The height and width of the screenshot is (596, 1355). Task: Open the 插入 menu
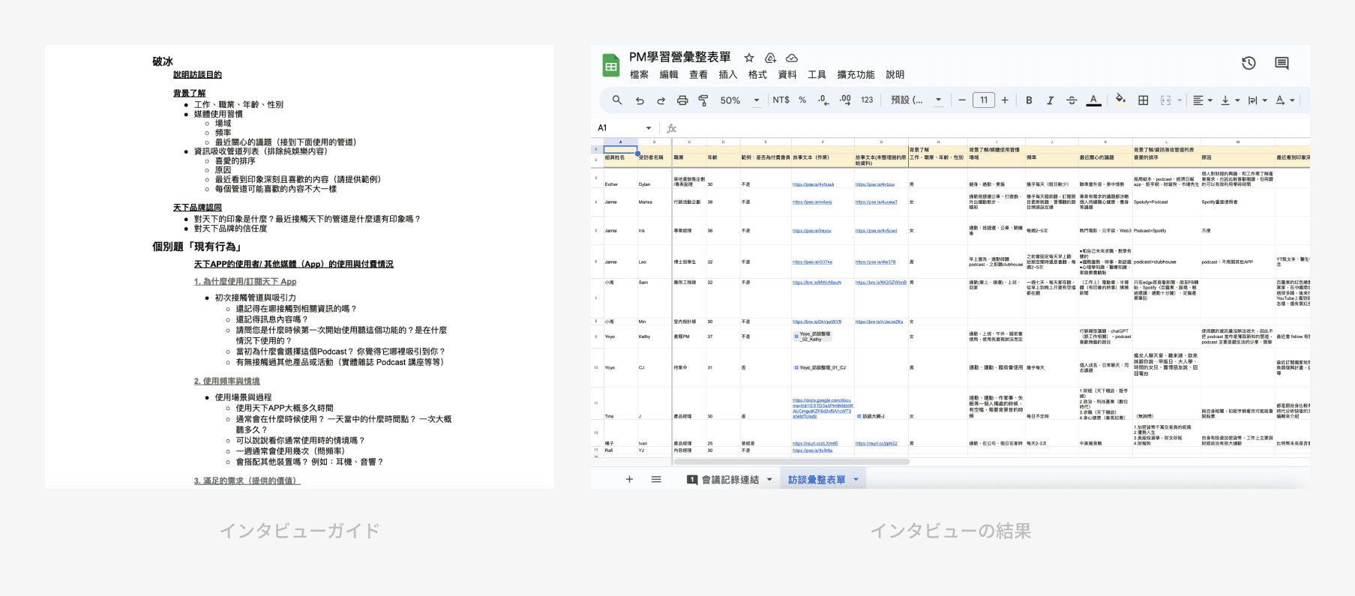[728, 75]
